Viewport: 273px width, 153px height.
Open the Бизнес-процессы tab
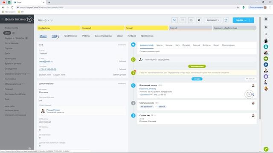(x=103, y=36)
